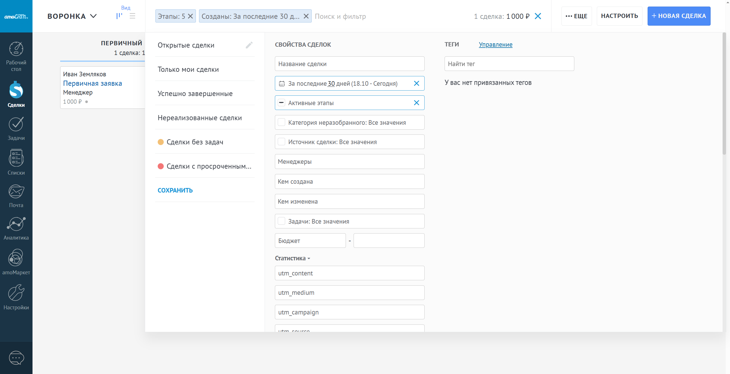Remove the Этапы: 5 filter chip
Viewport: 730px width, 374px height.
pyautogui.click(x=190, y=16)
